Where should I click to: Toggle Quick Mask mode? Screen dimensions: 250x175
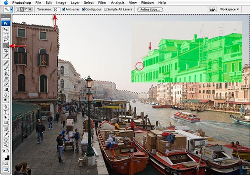6,164
